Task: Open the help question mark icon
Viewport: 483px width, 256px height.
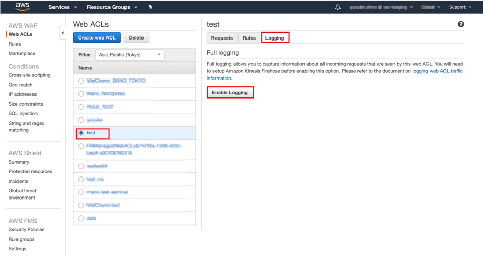Action: tap(461, 24)
